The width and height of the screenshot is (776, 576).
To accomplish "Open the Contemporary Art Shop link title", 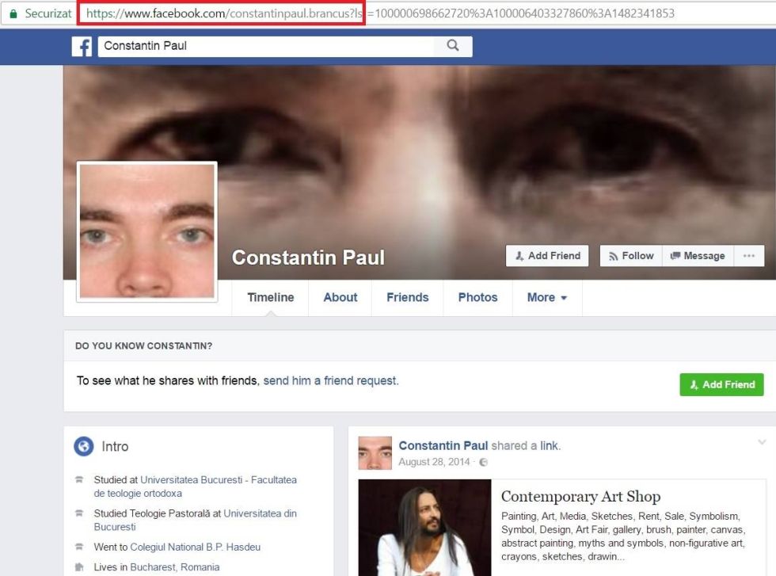I will pyautogui.click(x=580, y=496).
